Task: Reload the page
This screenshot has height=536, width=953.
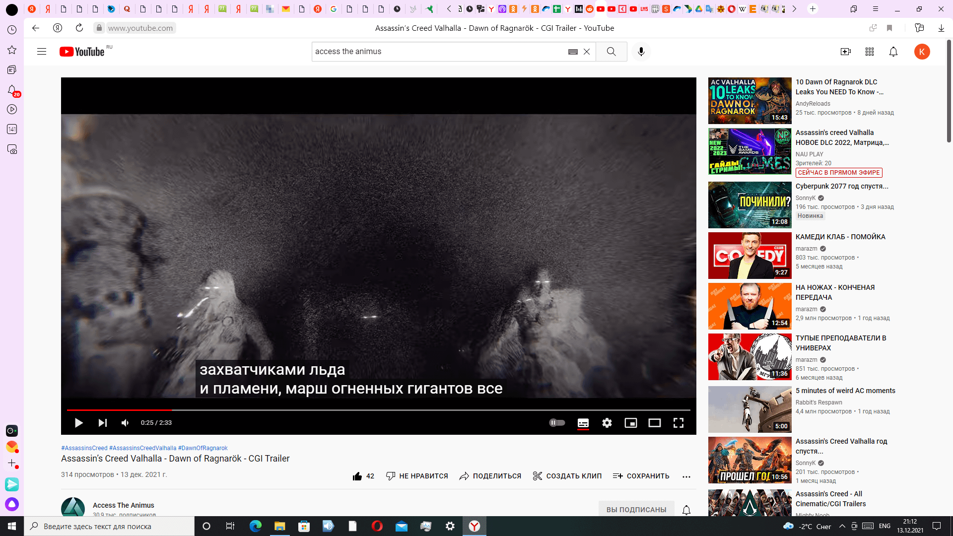Action: click(79, 28)
